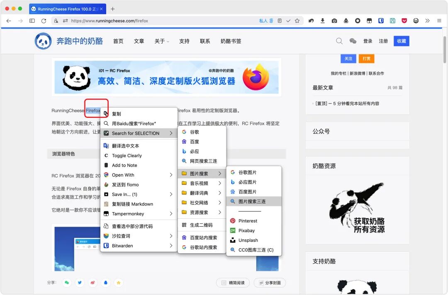
Task: Click 分享封面 button
Action: (x=270, y=283)
